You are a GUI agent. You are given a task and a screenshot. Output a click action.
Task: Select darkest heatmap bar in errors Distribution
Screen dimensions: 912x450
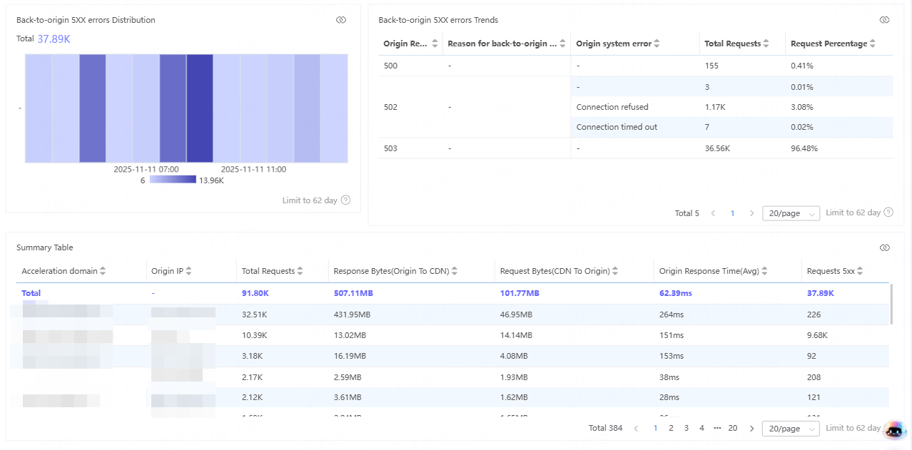pyautogui.click(x=200, y=108)
